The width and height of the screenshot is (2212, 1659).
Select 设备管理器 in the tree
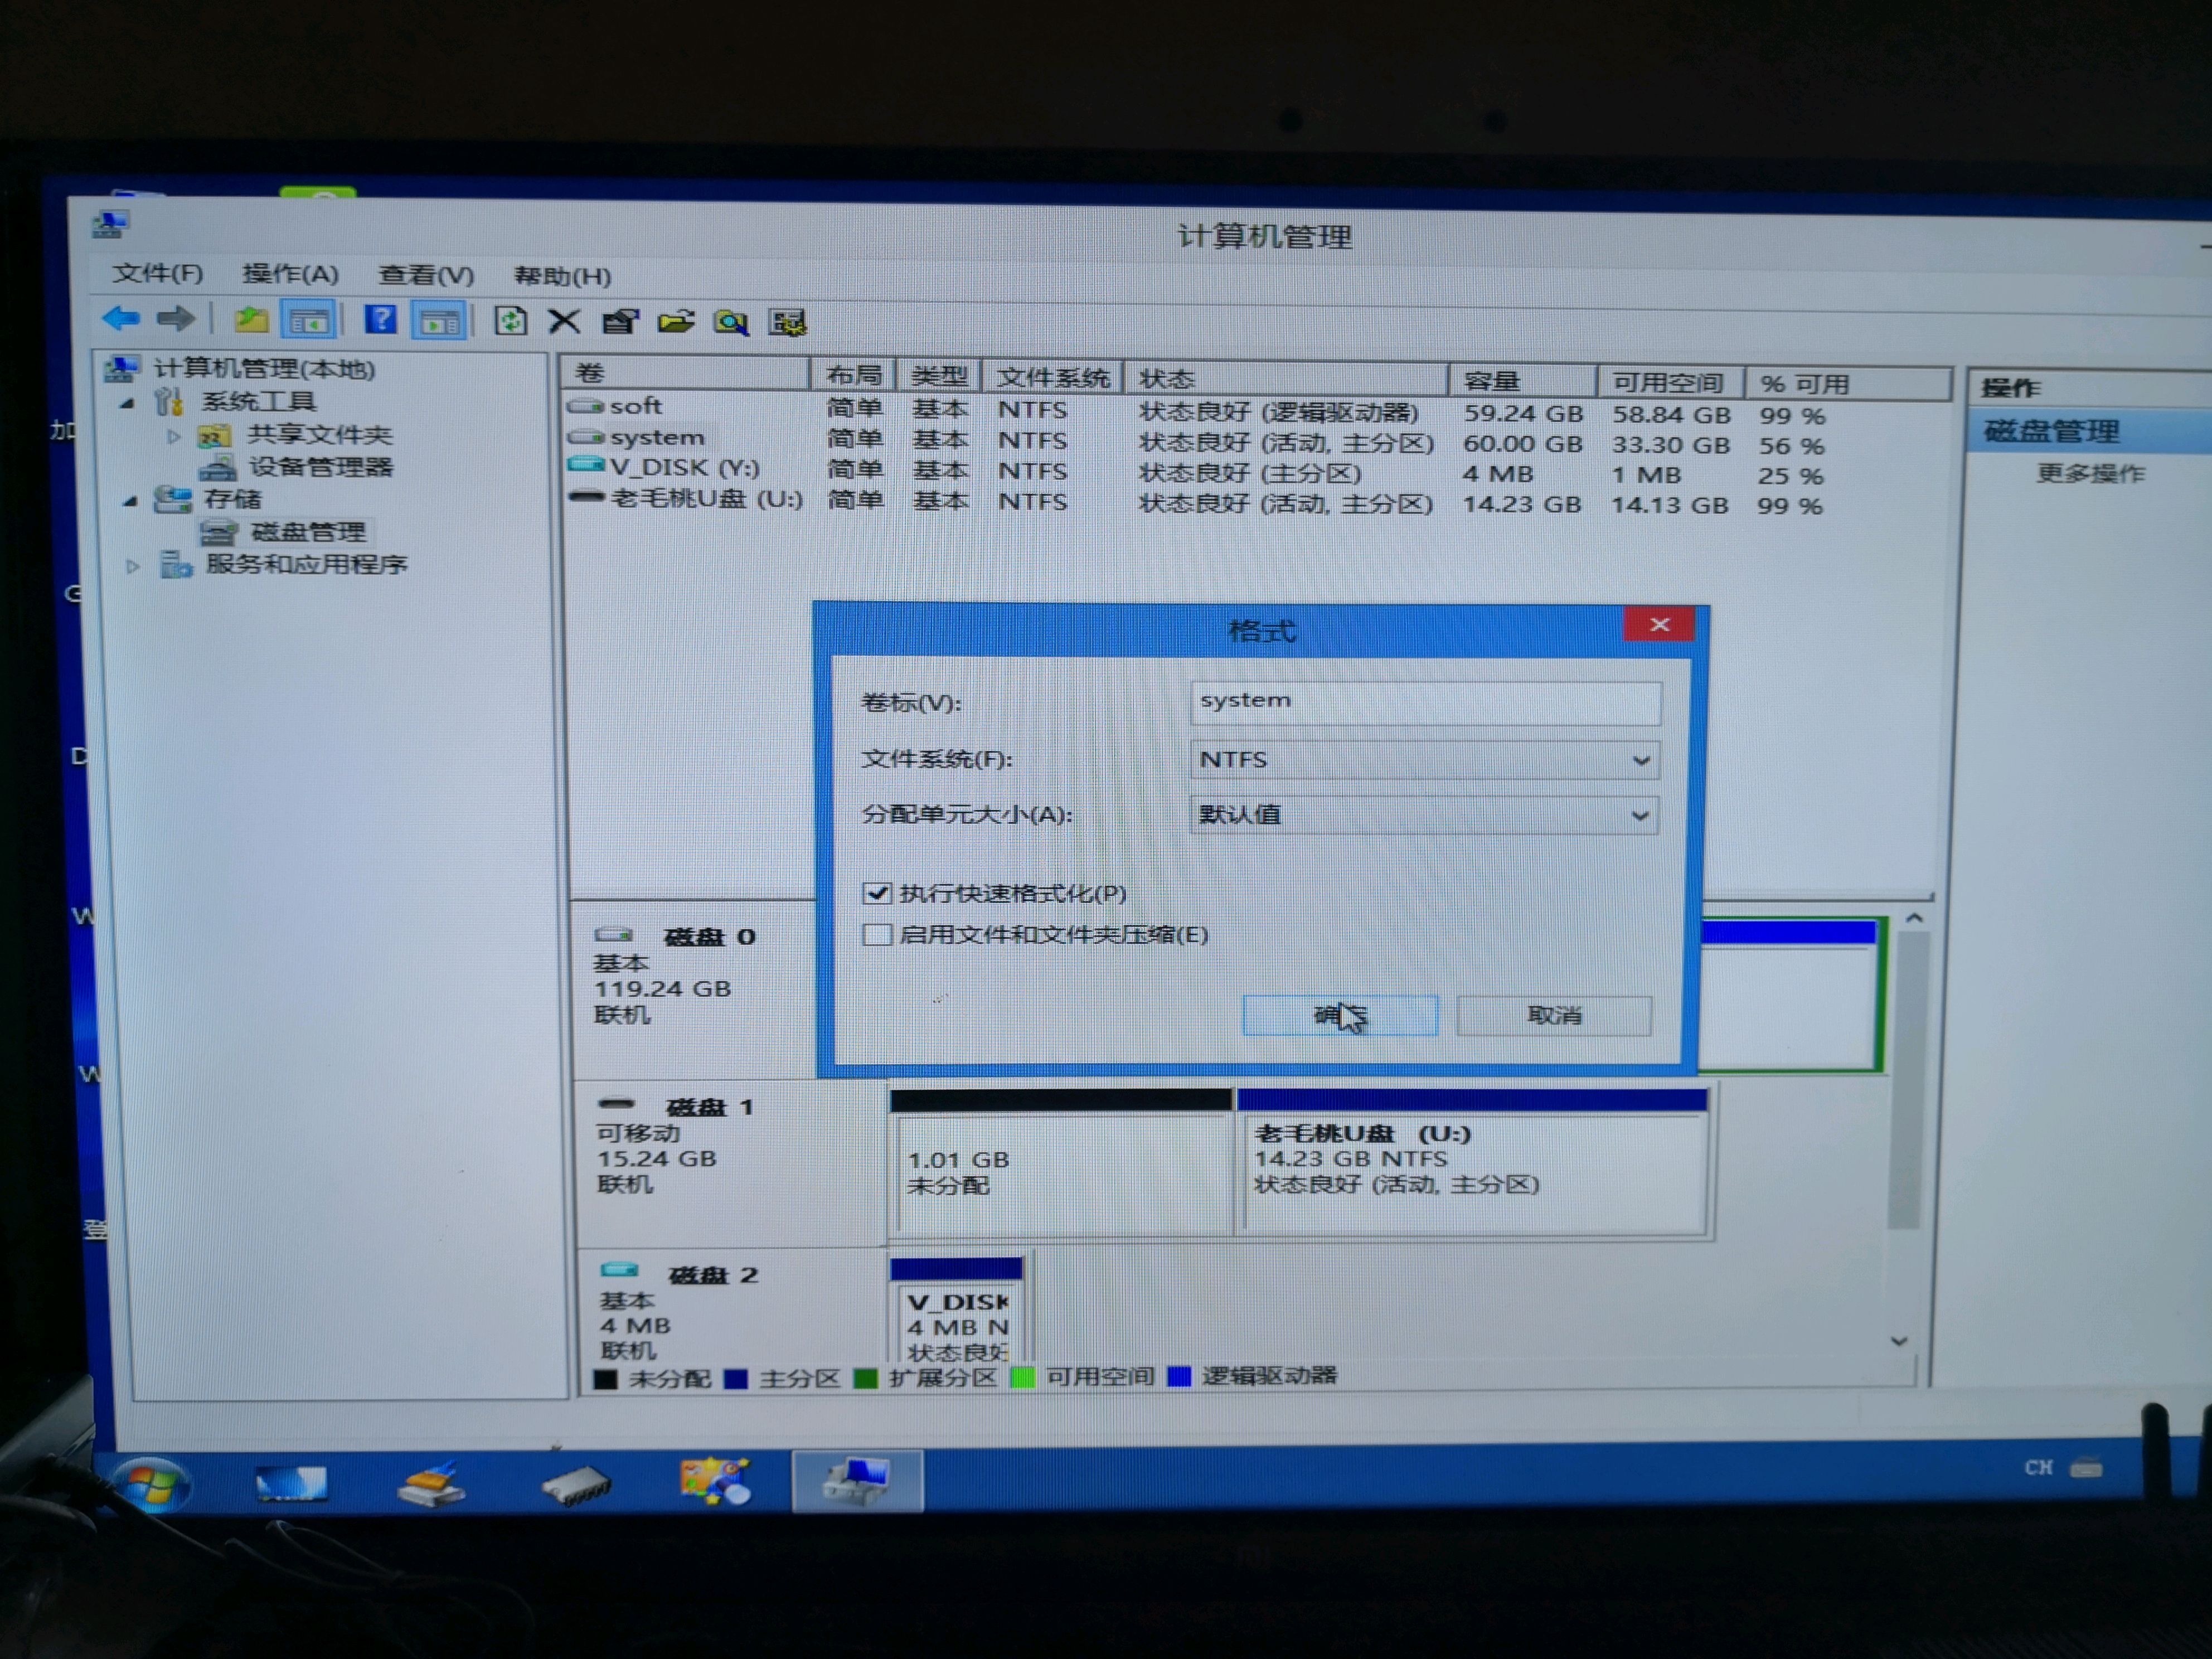(321, 467)
